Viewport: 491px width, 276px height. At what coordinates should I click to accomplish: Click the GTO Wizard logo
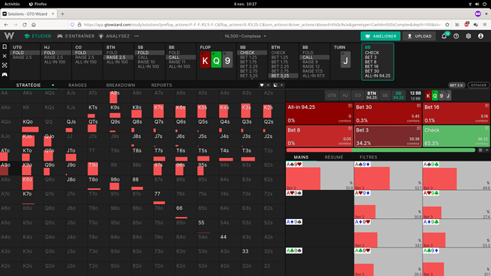[9, 36]
